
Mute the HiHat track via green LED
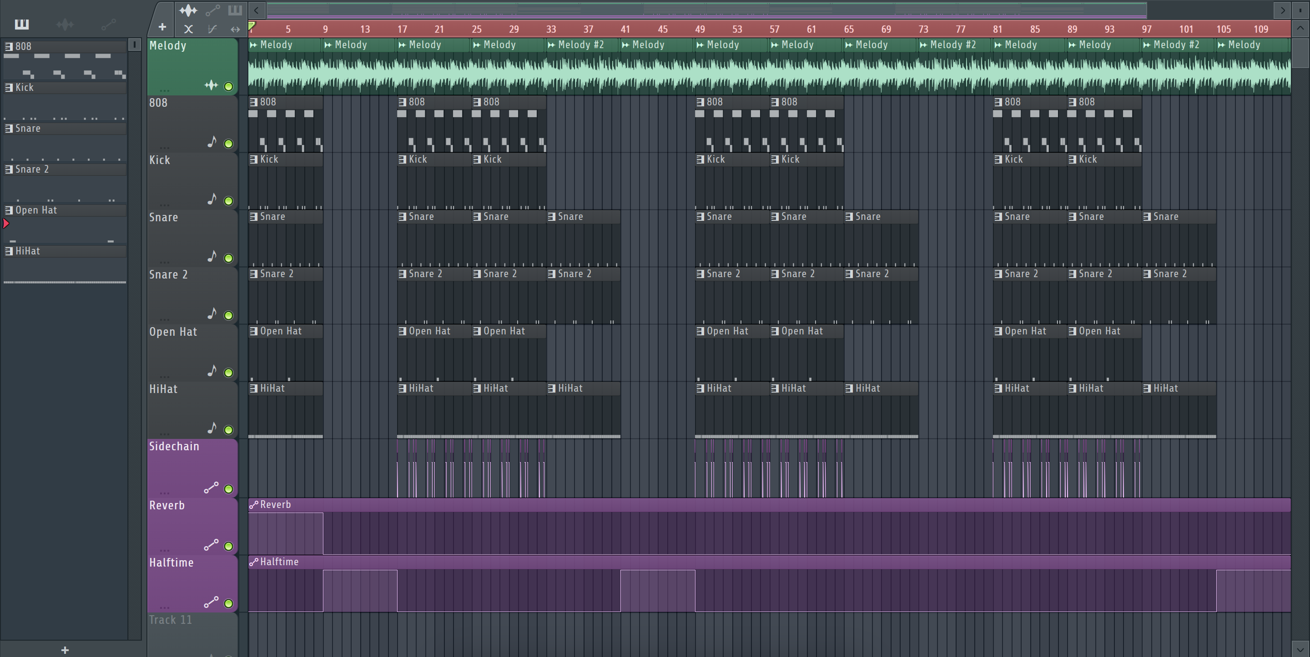(229, 430)
